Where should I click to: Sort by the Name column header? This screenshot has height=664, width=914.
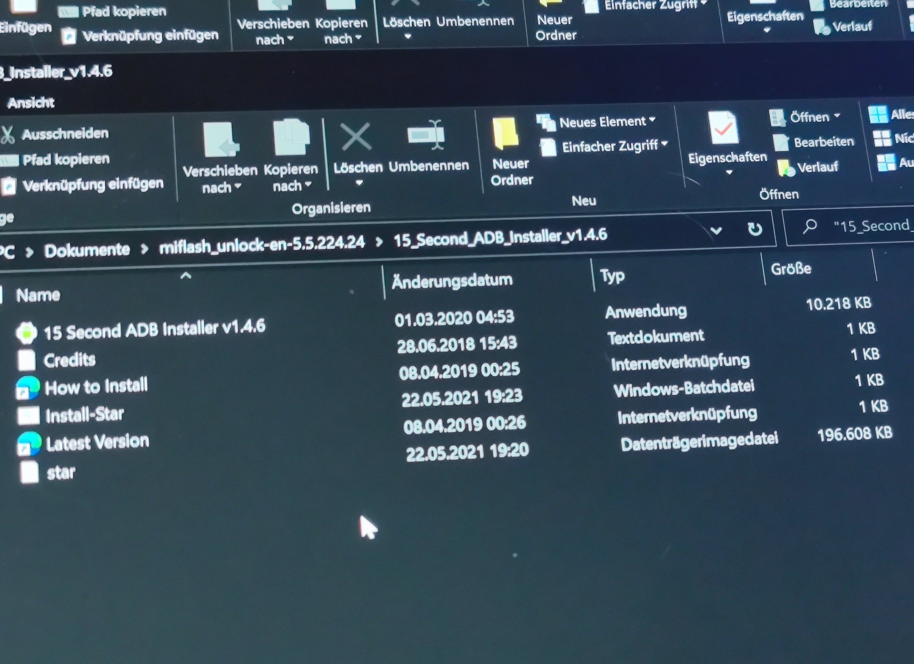click(38, 295)
